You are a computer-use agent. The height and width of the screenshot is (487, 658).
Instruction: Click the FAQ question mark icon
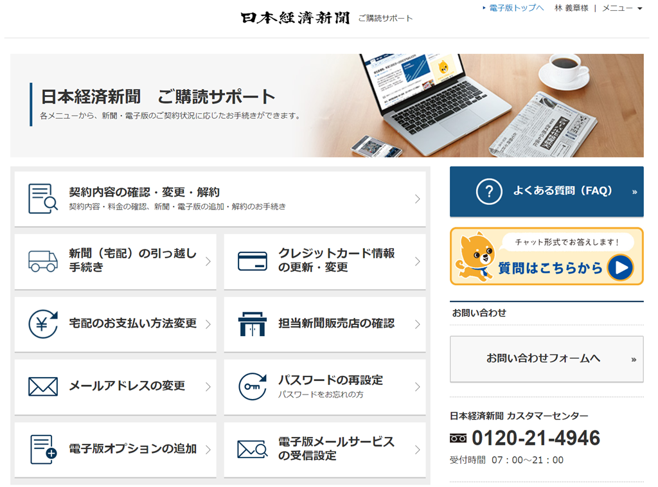[489, 191]
